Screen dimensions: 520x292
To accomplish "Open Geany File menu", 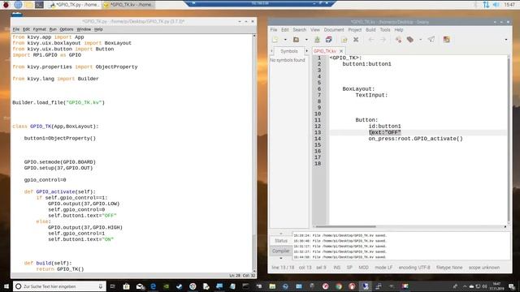I will pyautogui.click(x=274, y=30).
